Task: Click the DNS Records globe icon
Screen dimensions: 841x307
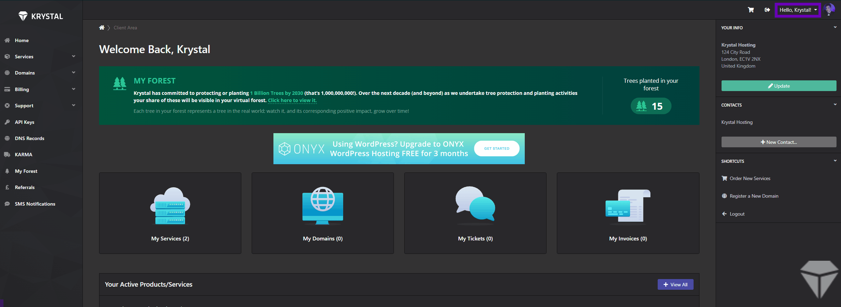Action: point(7,138)
